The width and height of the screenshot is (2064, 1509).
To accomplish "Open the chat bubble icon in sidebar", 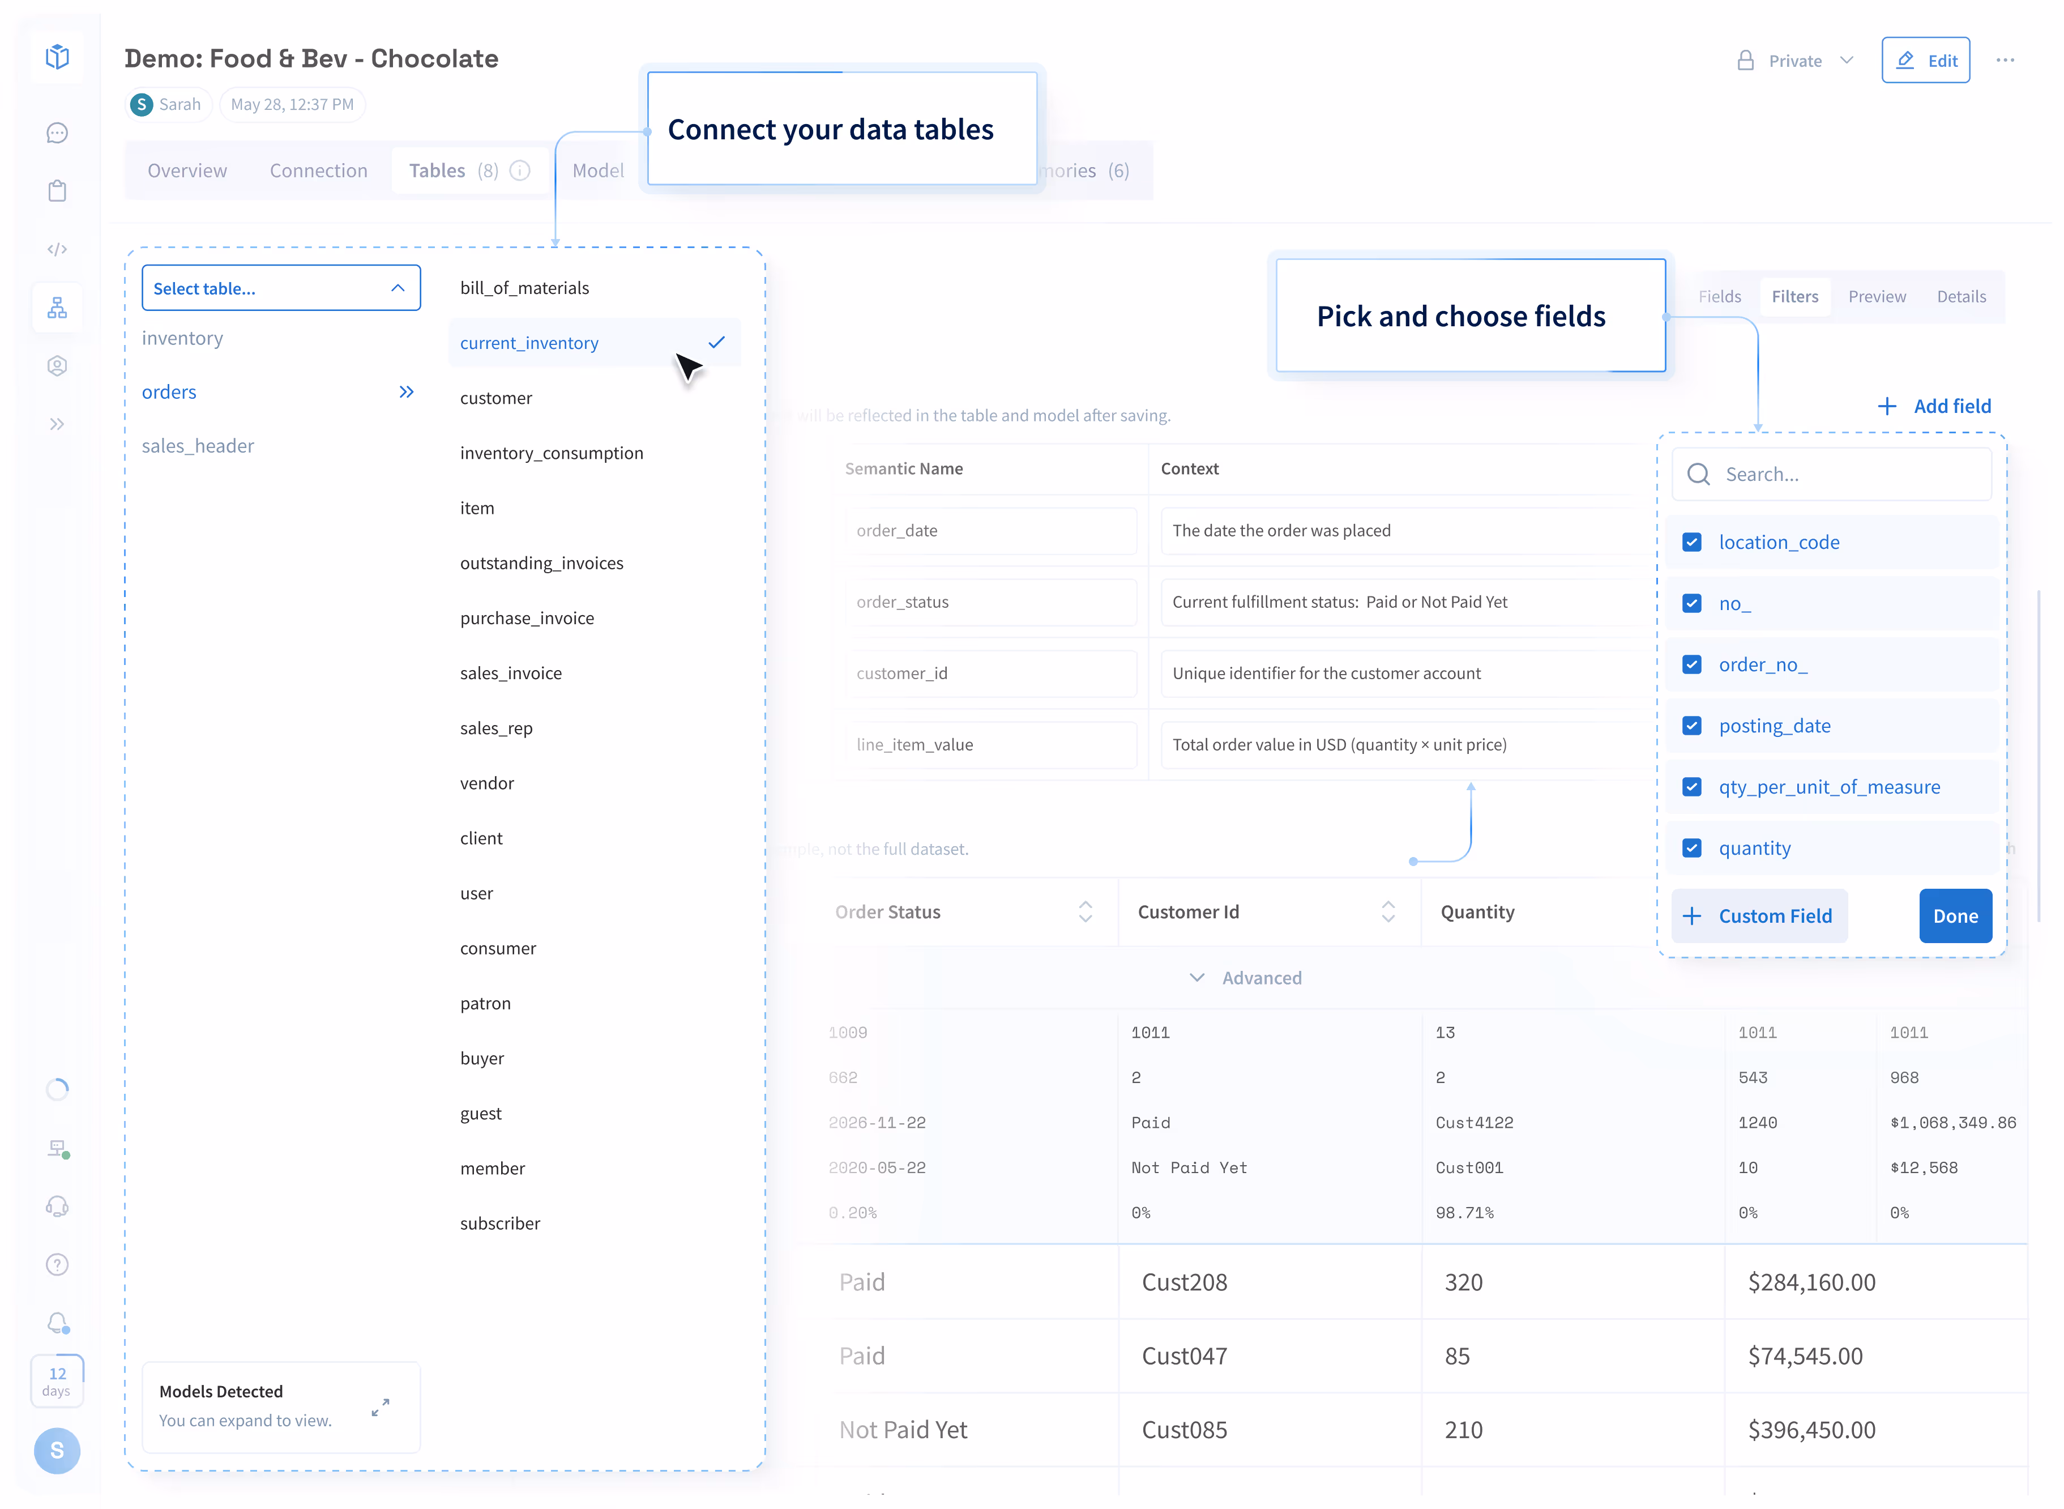I will 57,133.
